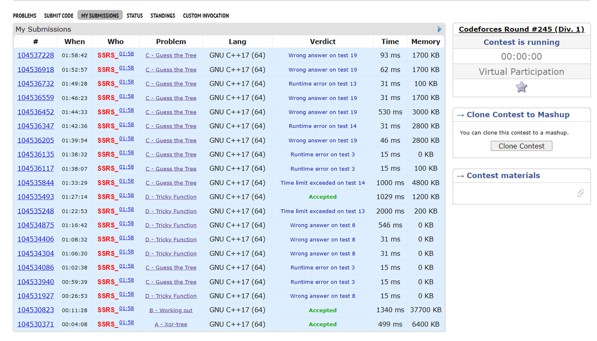This screenshot has width=597, height=341.
Task: Click verdict of submission 104537228
Action: (322, 55)
